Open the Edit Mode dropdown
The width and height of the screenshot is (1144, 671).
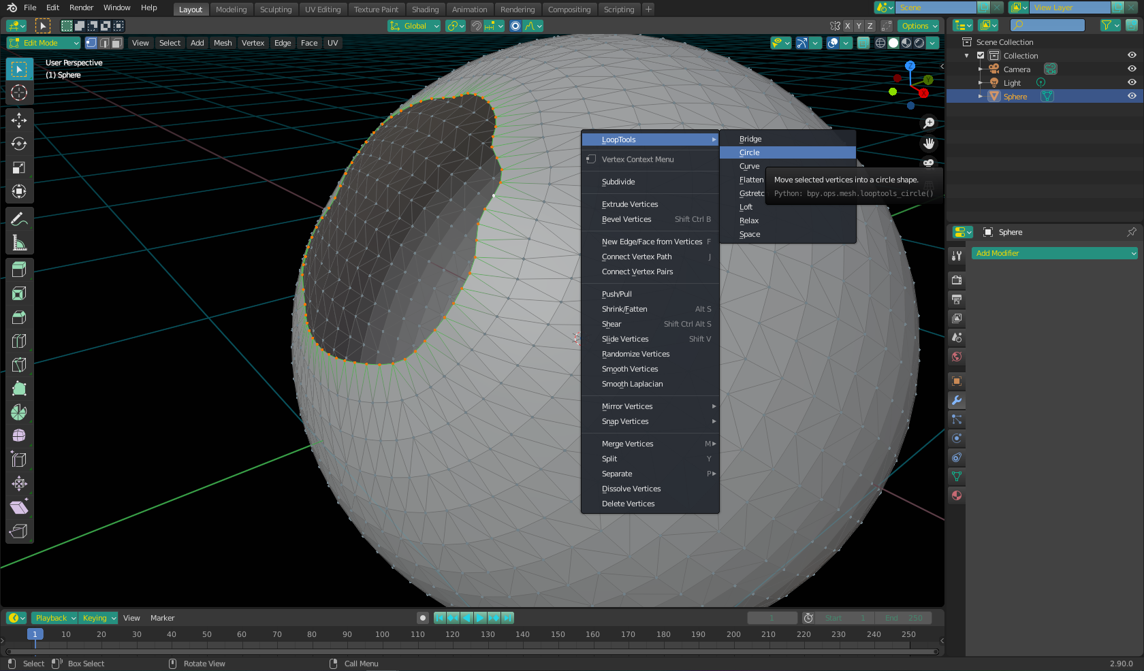click(44, 43)
